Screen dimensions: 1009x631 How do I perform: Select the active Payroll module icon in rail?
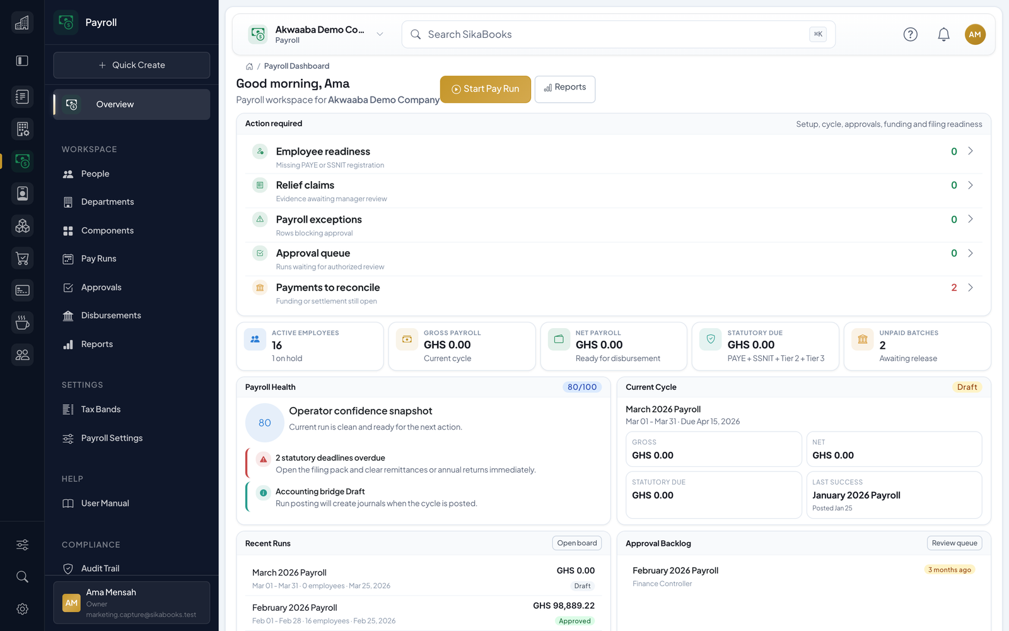22,162
